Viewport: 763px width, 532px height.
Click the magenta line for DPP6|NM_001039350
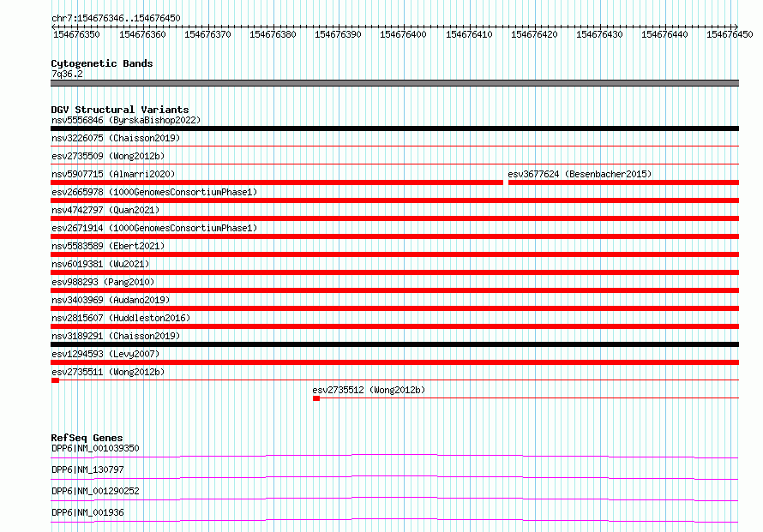[394, 456]
